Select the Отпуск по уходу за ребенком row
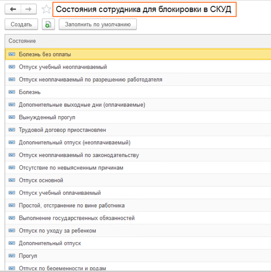 [58, 231]
